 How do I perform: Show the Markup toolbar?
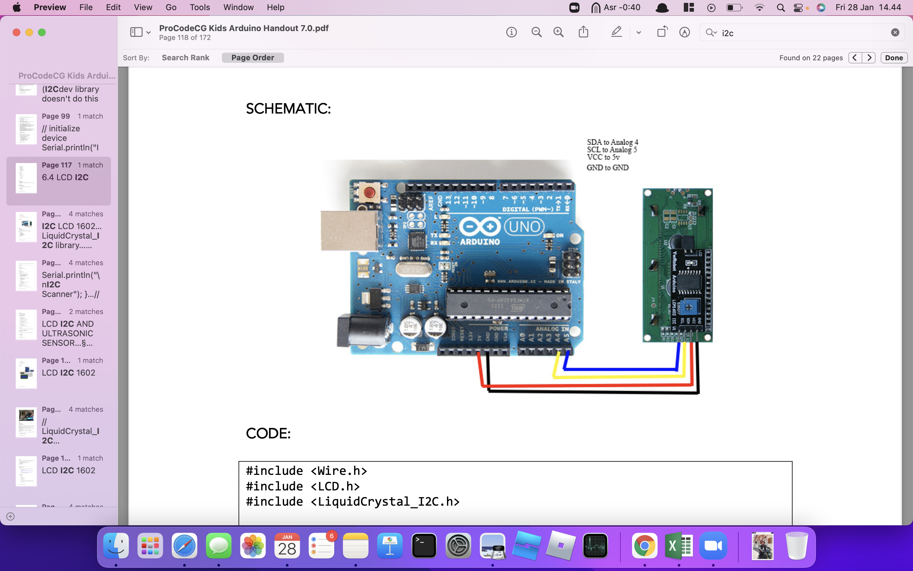coord(684,32)
